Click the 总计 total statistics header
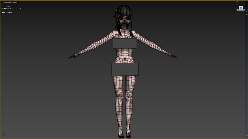Screen dimensions: 248x139 coord(9,6)
